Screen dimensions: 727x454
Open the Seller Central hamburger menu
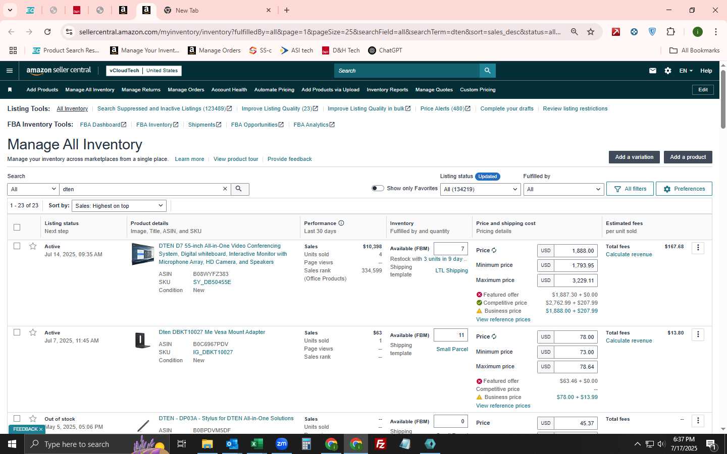(x=9, y=71)
